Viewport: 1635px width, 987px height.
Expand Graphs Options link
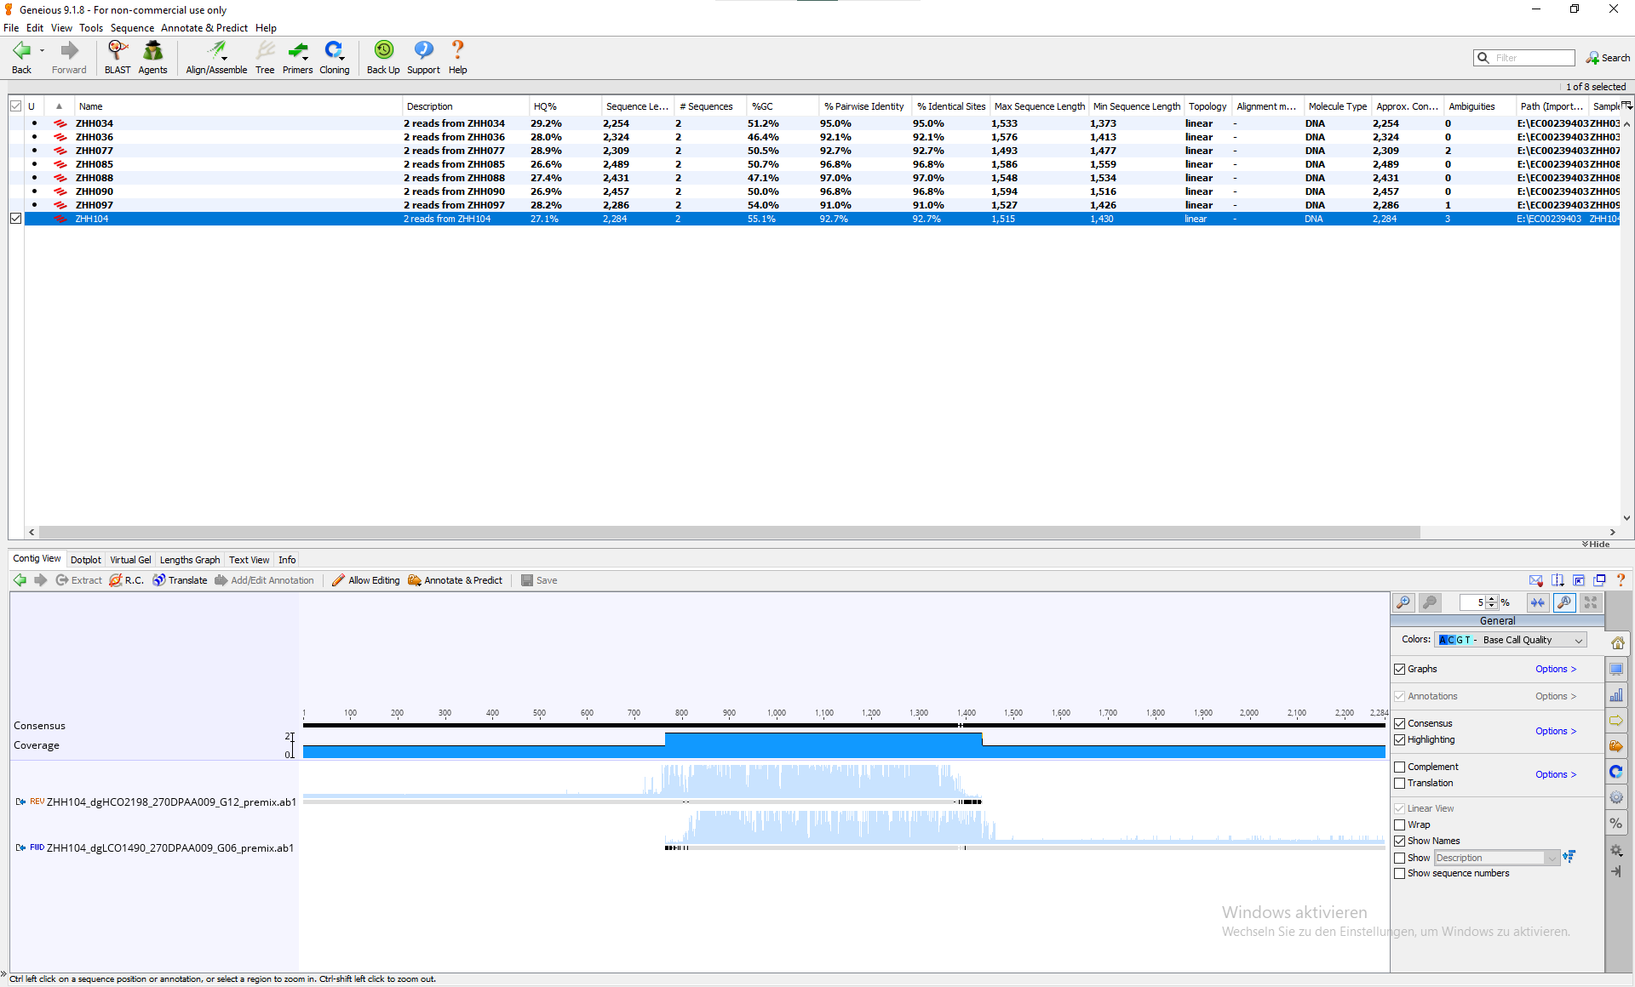click(x=1556, y=669)
